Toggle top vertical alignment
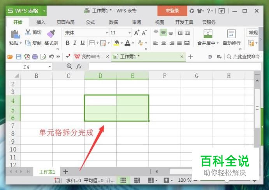The height and width of the screenshot is (190, 269). click(x=156, y=32)
